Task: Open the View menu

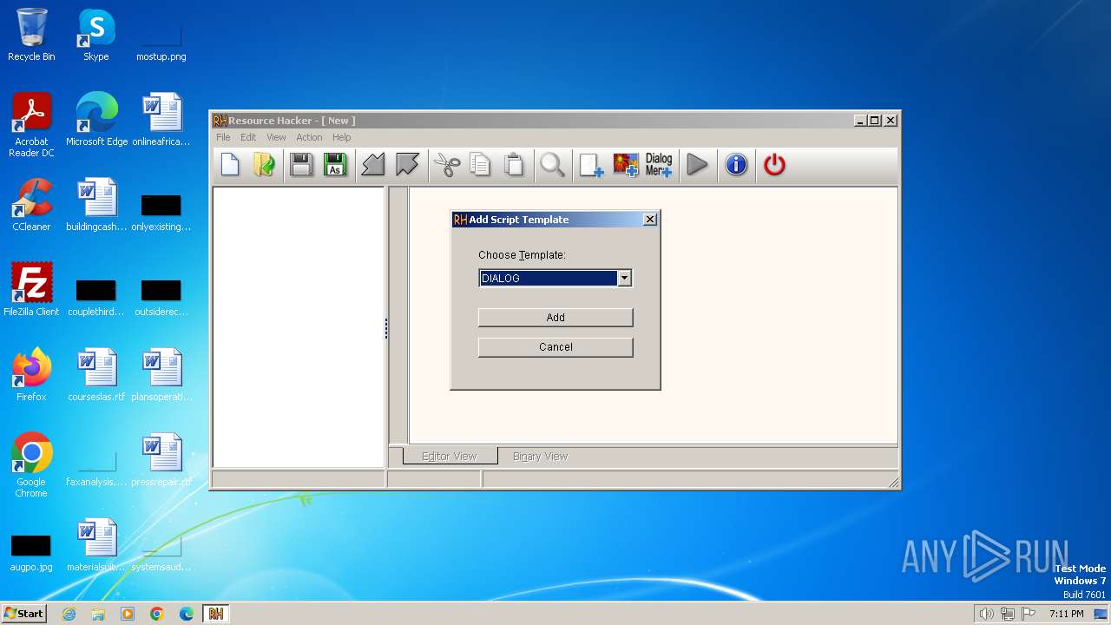Action: [x=276, y=137]
